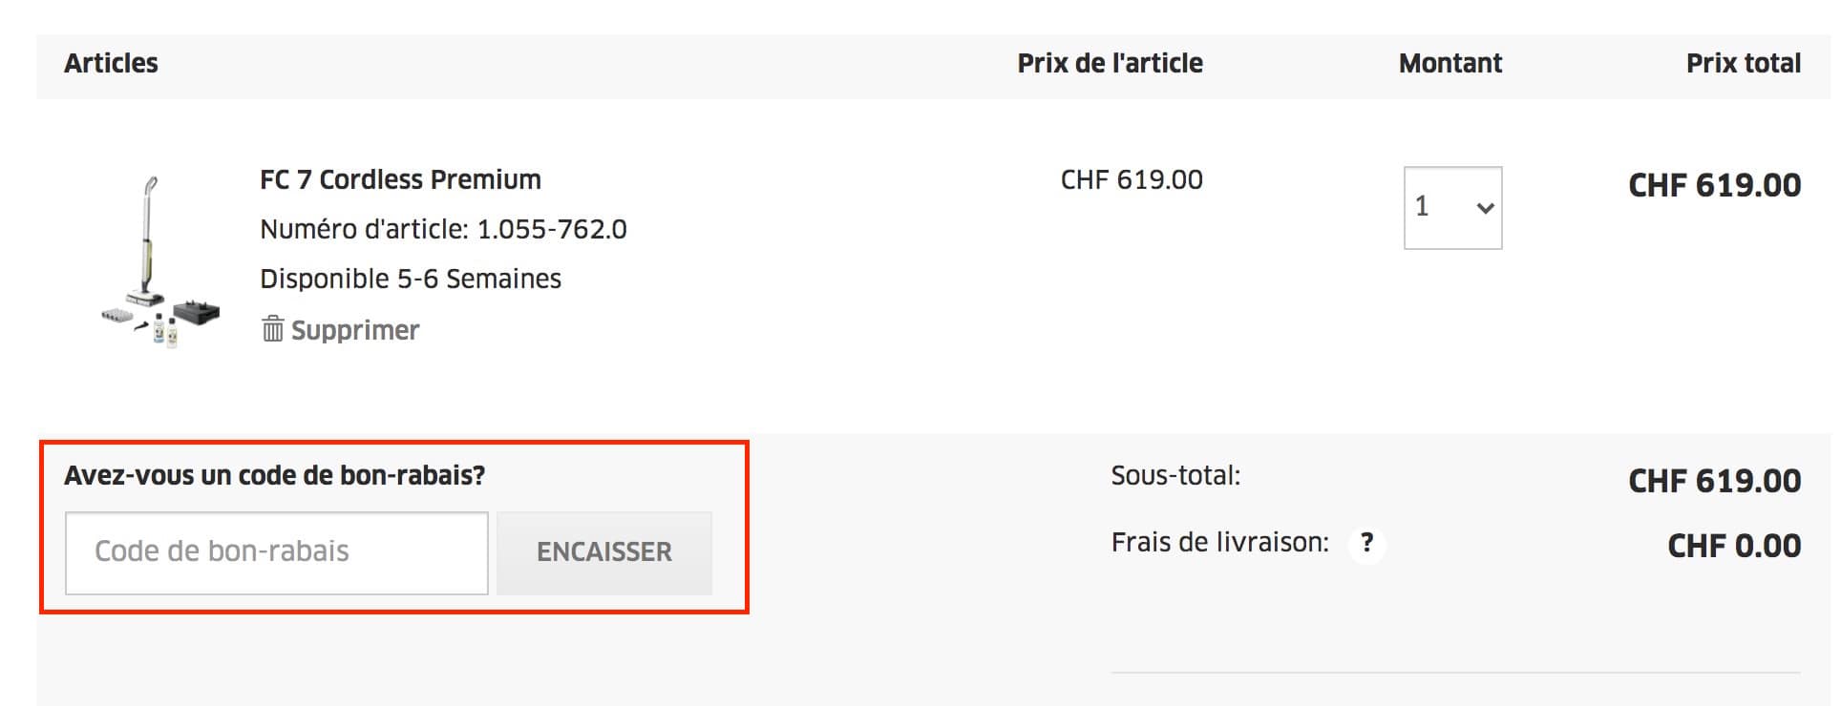The height and width of the screenshot is (706, 1841).
Task: Click the Sous-total label
Action: click(x=1175, y=477)
